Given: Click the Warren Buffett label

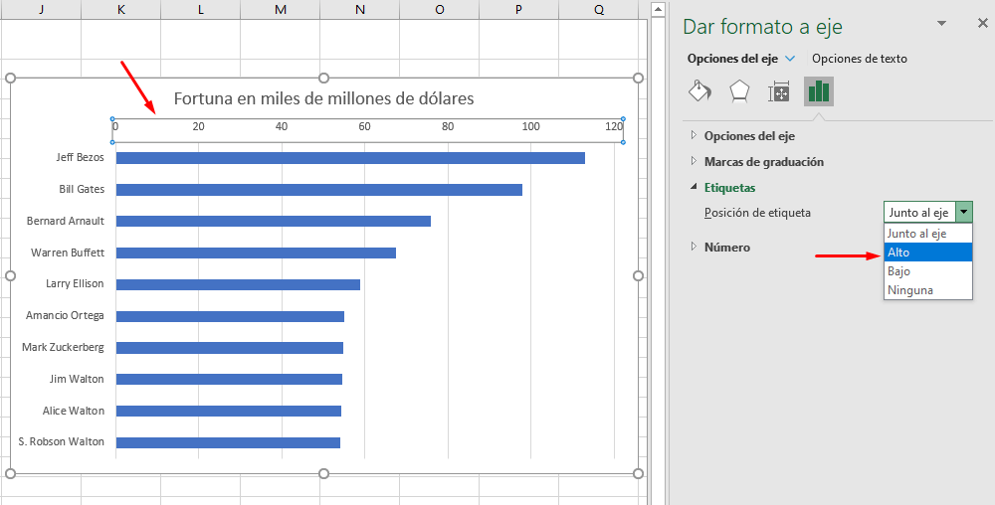Looking at the screenshot, I should point(68,252).
